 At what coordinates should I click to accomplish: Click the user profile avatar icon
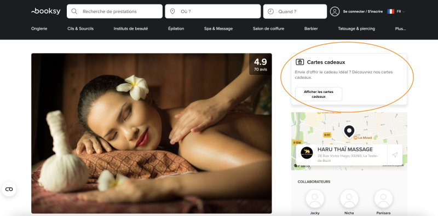335,11
